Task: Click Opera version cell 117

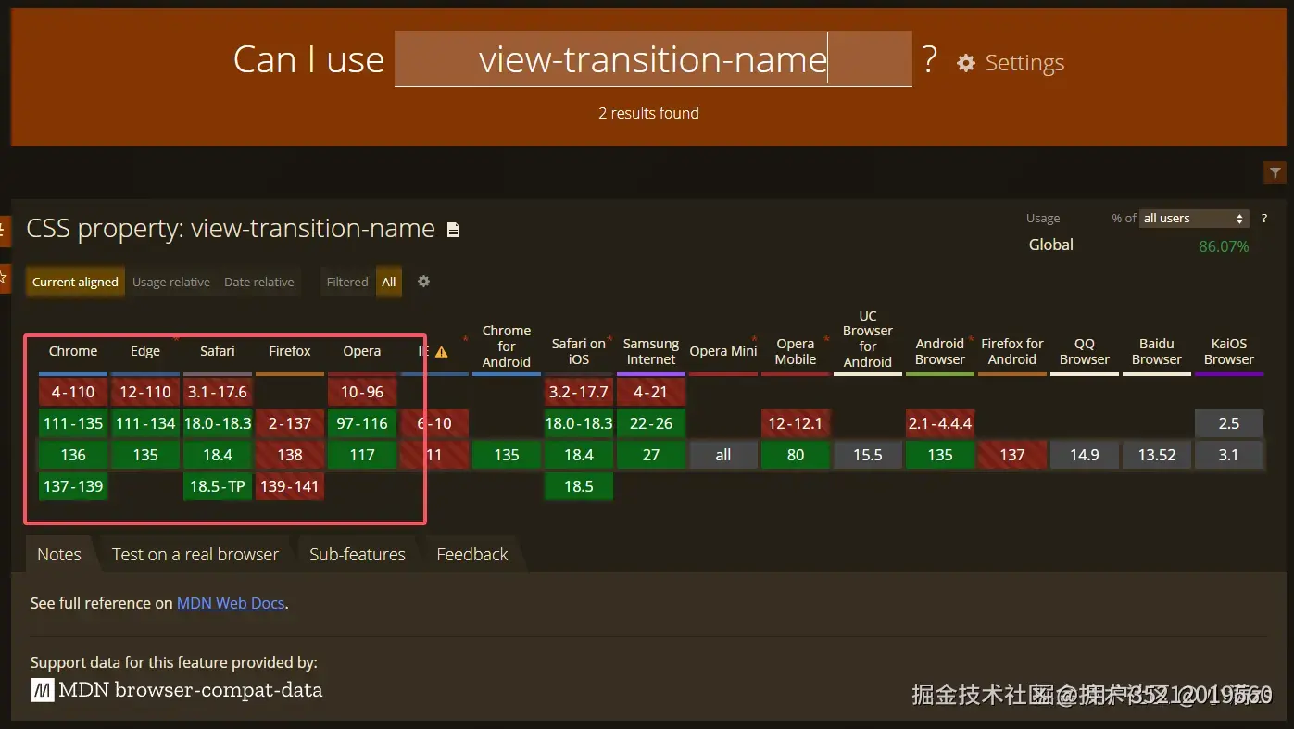Action: 362,455
